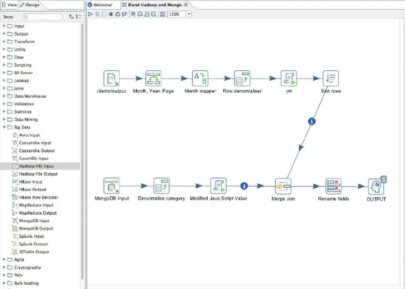Click the Sort rows step icon

tap(330, 79)
